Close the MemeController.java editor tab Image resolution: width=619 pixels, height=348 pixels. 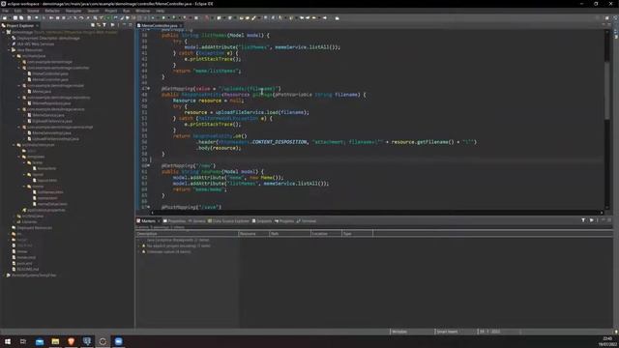click(181, 26)
